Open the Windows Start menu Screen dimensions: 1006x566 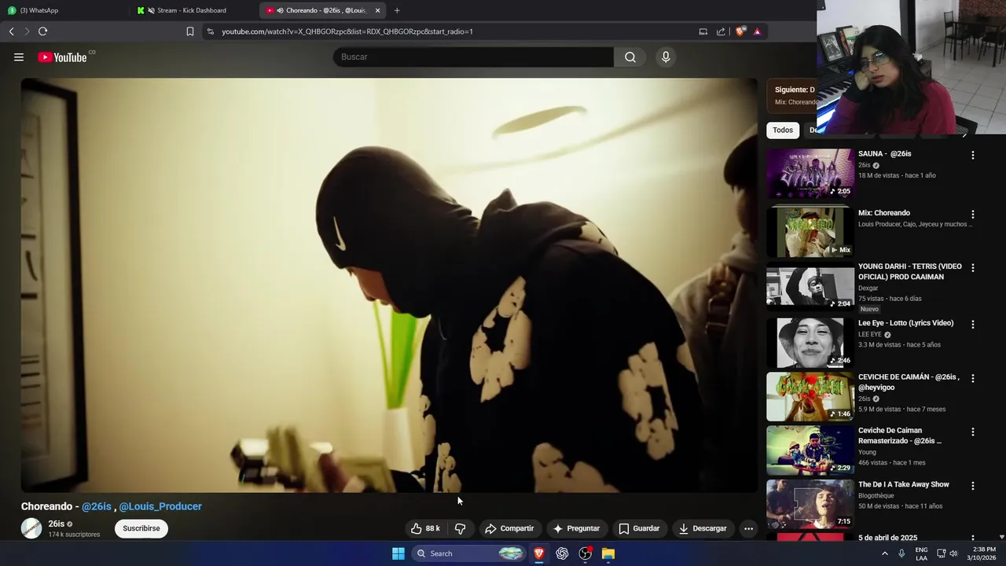pos(398,553)
